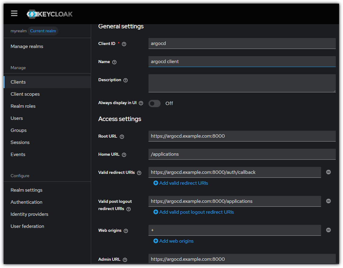The width and height of the screenshot is (343, 268).
Task: Show help for Valid redirect URIs
Action: click(x=139, y=173)
